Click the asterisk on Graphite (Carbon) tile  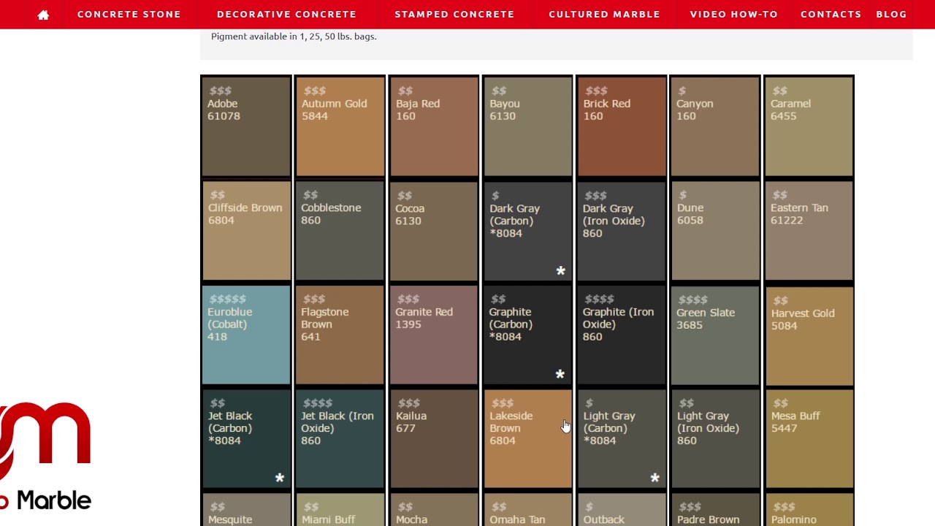tap(560, 374)
